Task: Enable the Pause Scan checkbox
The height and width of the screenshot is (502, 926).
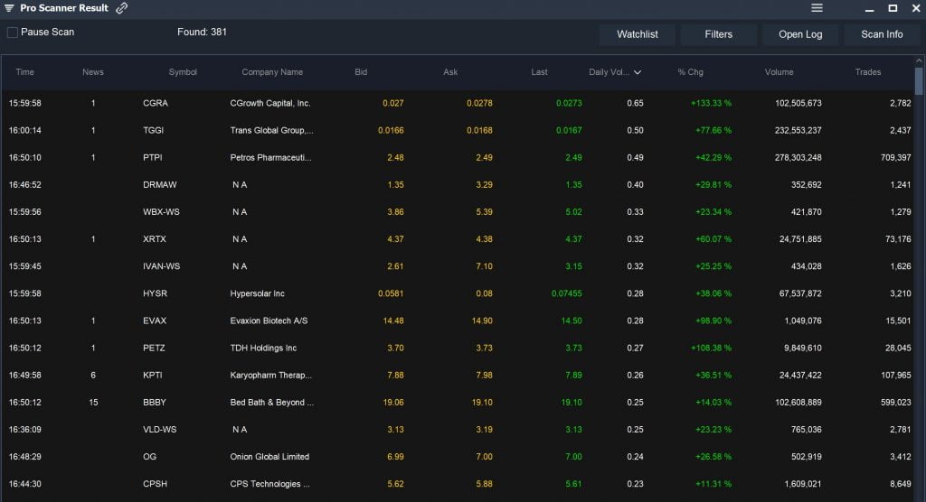Action: click(x=13, y=33)
